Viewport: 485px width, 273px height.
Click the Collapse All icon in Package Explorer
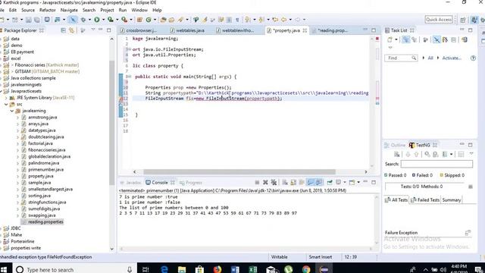click(63, 30)
